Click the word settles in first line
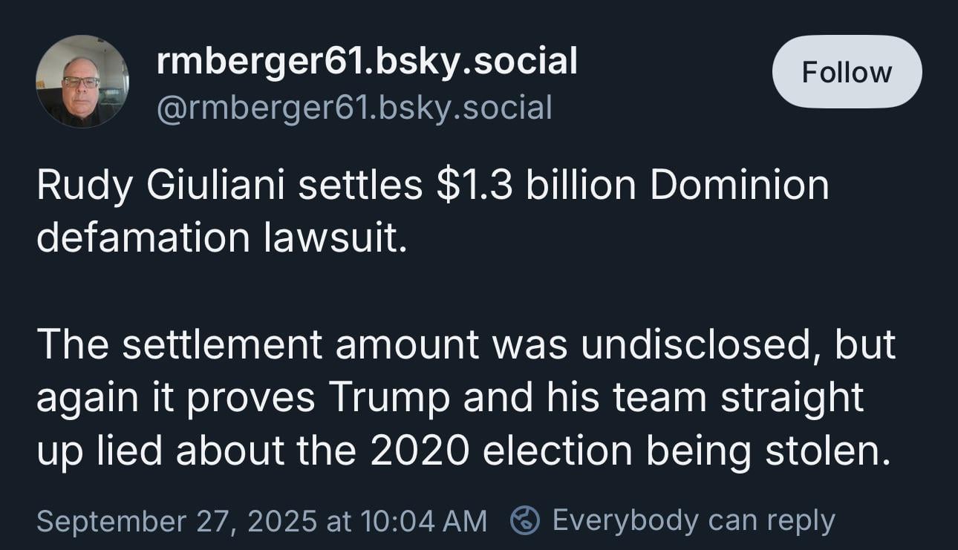This screenshot has width=958, height=550. tap(360, 185)
